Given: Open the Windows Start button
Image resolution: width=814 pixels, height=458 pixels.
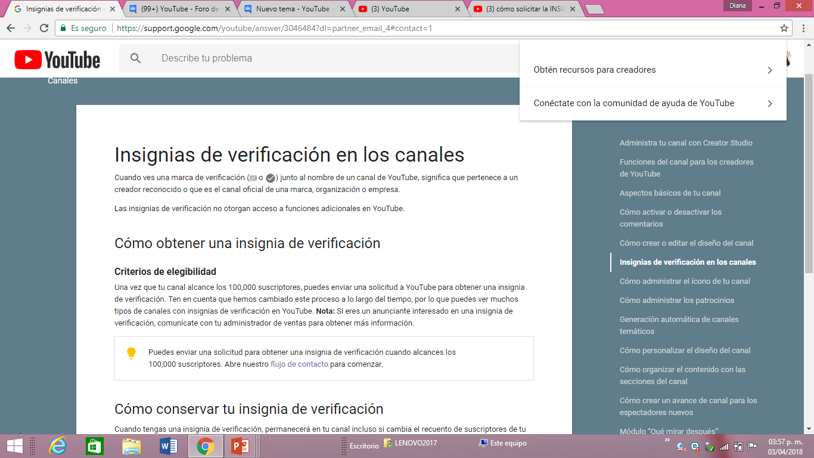Looking at the screenshot, I should 14,446.
